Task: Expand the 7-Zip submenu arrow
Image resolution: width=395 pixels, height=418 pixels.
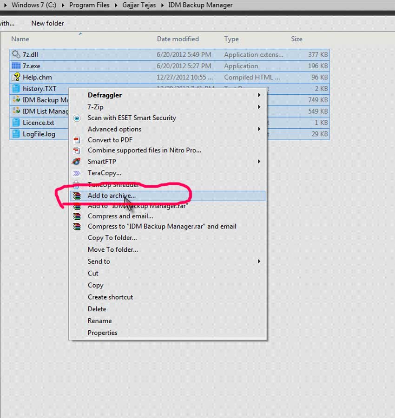Action: click(x=259, y=107)
